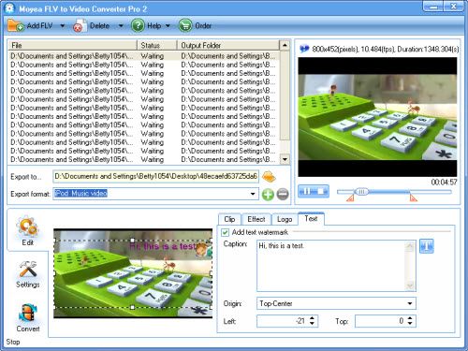Click the edit preview thumbnail image
Image resolution: width=468 pixels, height=351 pixels.
tap(133, 274)
